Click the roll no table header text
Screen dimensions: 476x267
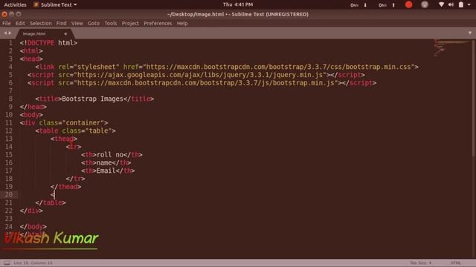tap(110, 155)
